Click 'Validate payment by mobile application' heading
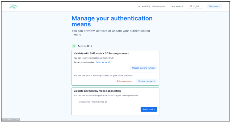The image size is (231, 122). (97, 91)
